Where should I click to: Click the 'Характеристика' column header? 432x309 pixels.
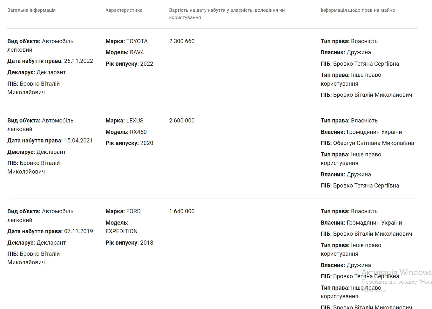tap(124, 10)
